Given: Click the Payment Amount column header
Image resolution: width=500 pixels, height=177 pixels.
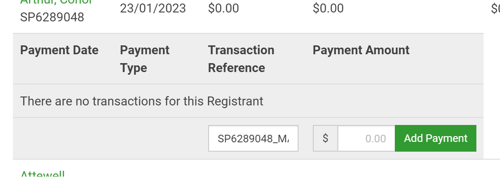Looking at the screenshot, I should tap(361, 50).
